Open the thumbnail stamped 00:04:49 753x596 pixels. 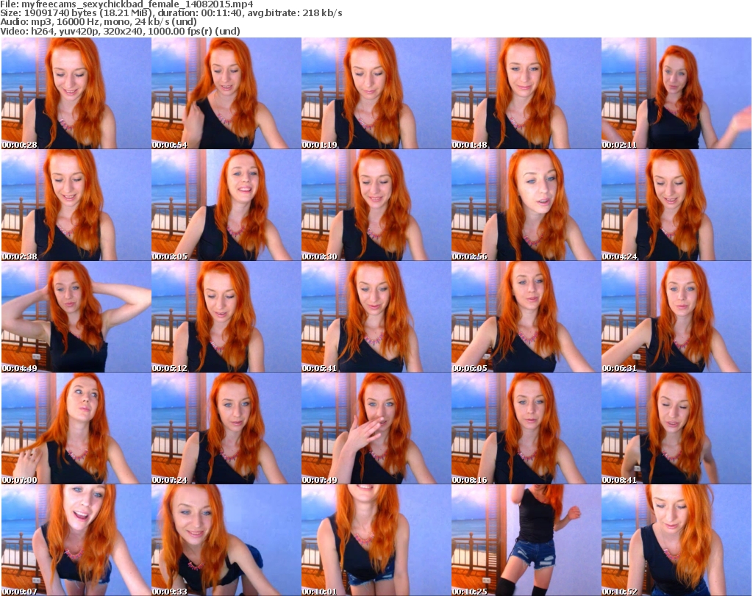pyautogui.click(x=76, y=317)
